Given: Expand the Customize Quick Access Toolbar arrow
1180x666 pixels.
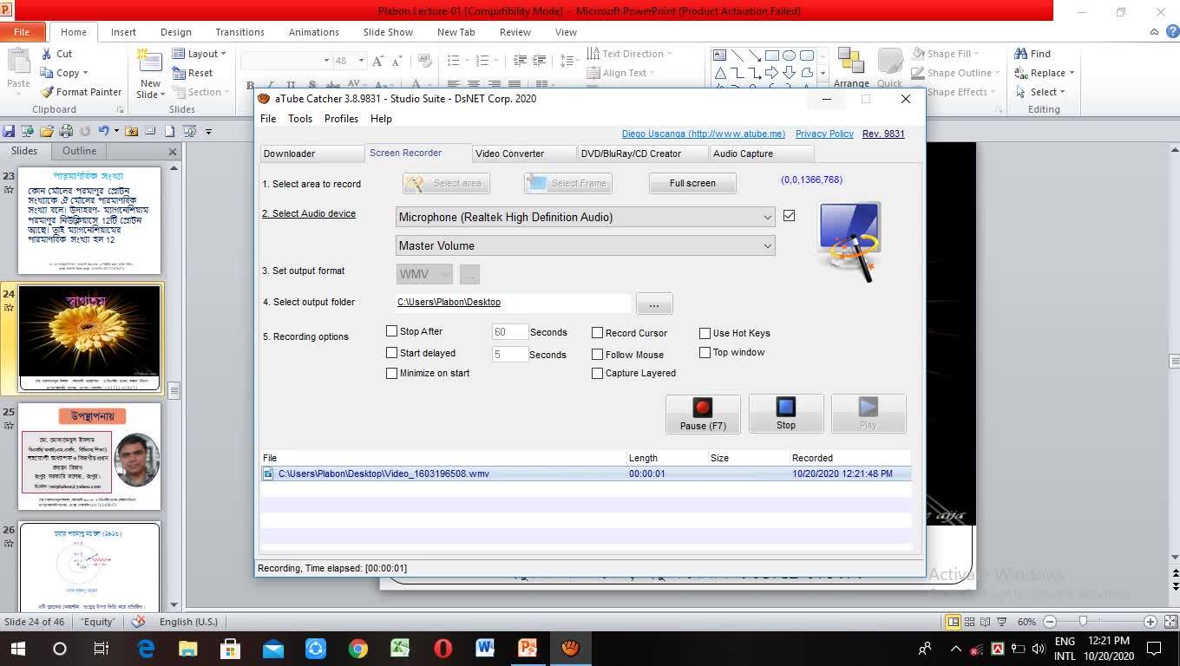Looking at the screenshot, I should tap(208, 132).
